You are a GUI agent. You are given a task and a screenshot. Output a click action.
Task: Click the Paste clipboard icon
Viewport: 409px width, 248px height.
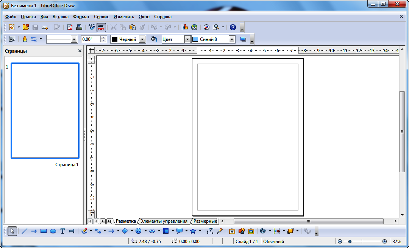[133, 27]
